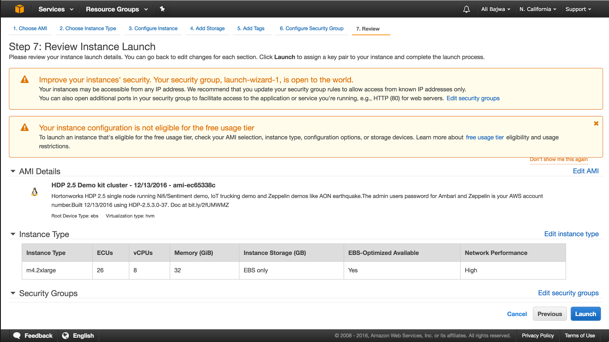This screenshot has height=342, width=609.
Task: Click the Linux penguin AMI icon
Action: 34,192
